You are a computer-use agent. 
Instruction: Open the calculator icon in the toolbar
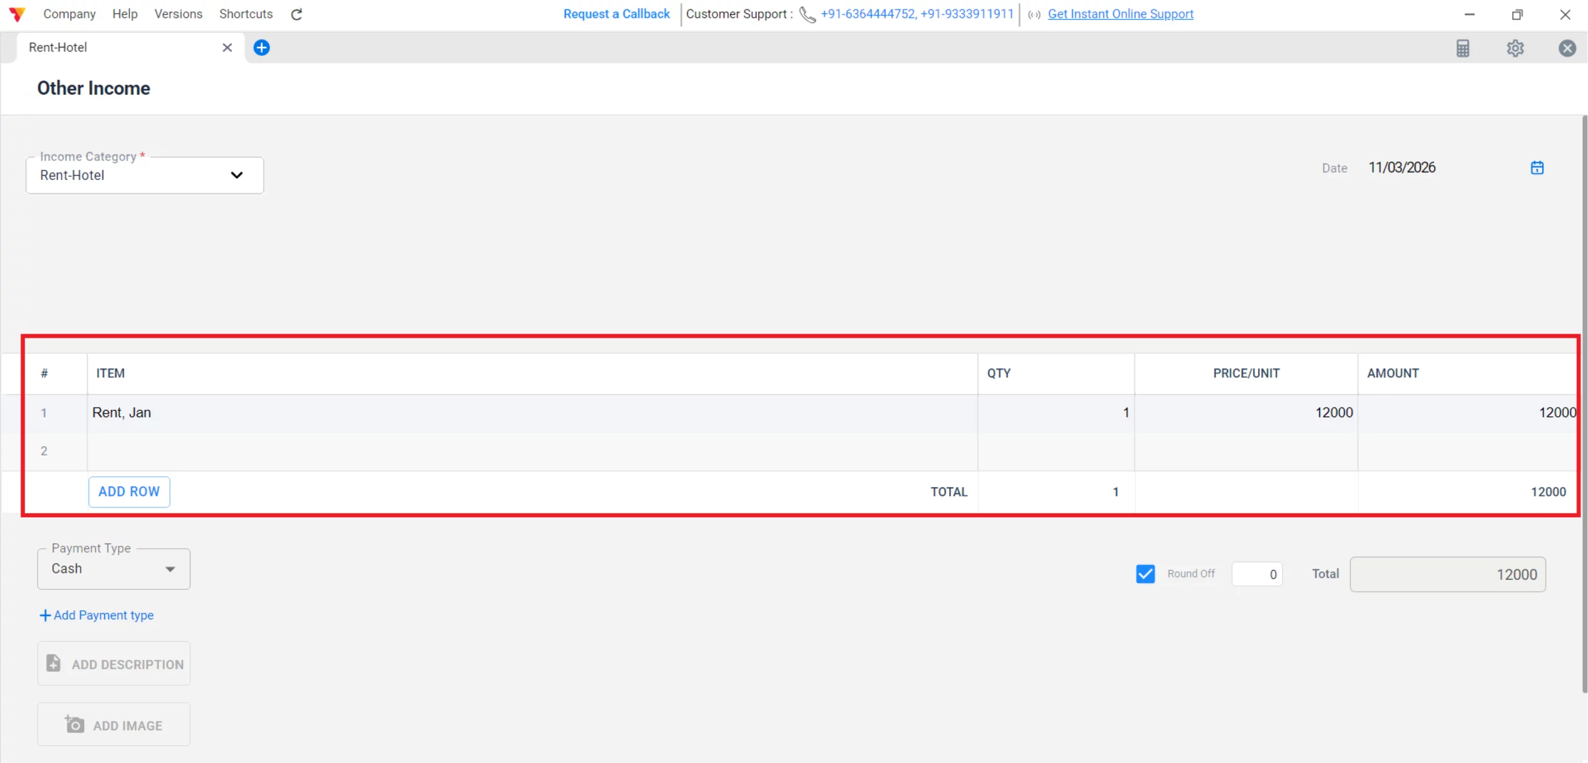(1463, 48)
